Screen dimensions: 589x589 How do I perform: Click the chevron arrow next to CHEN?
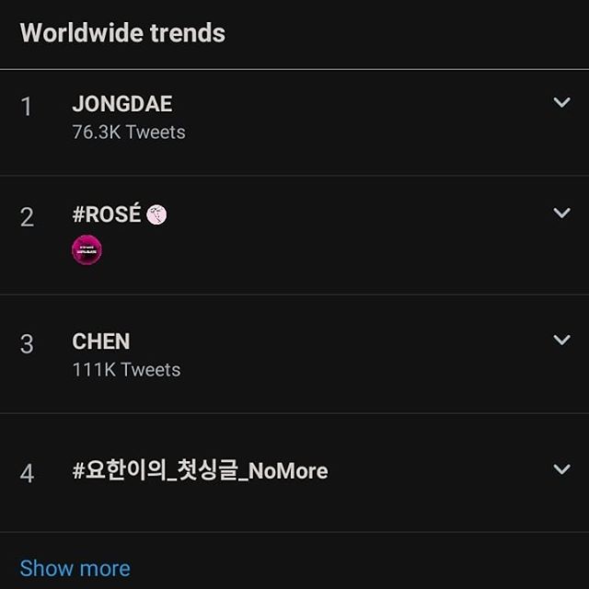[561, 340]
